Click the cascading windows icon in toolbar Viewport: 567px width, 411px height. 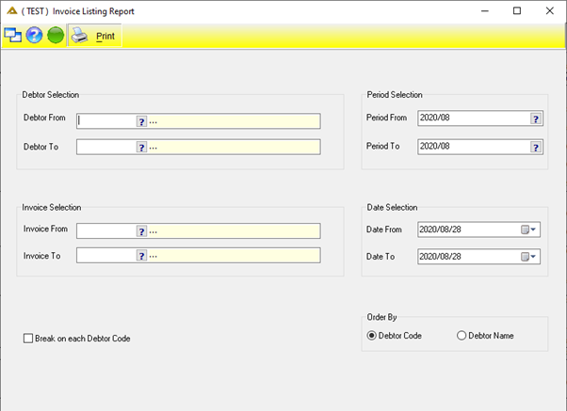point(12,36)
